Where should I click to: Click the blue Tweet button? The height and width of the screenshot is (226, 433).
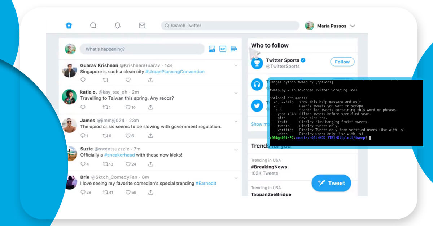point(331,183)
